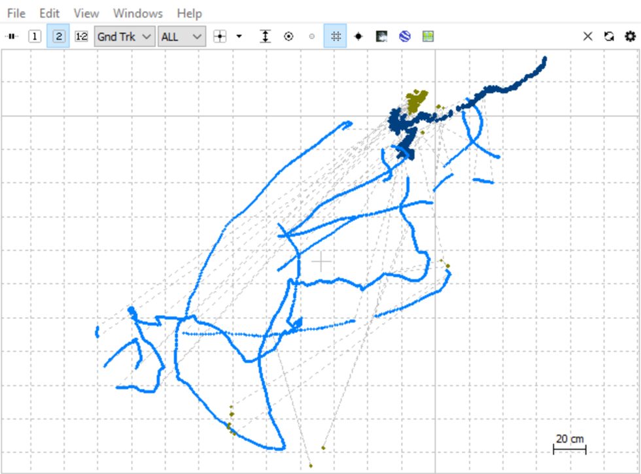Click the 20 cm scale label
This screenshot has height=474, width=641.
[x=570, y=439]
